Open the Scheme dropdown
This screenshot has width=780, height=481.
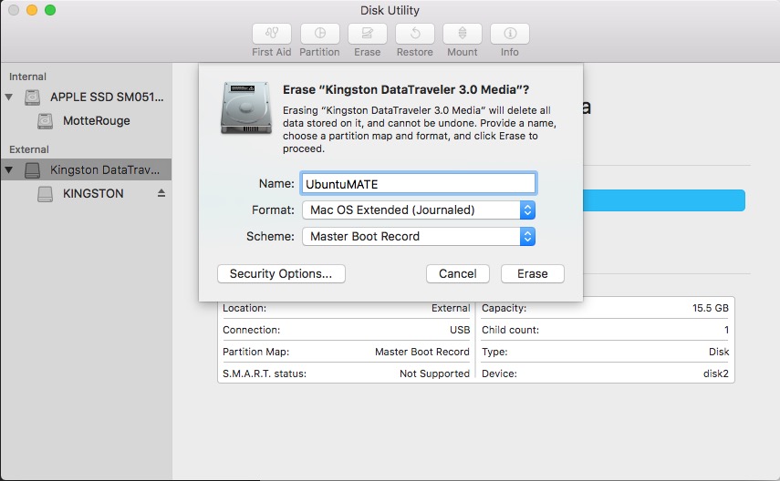coord(419,237)
